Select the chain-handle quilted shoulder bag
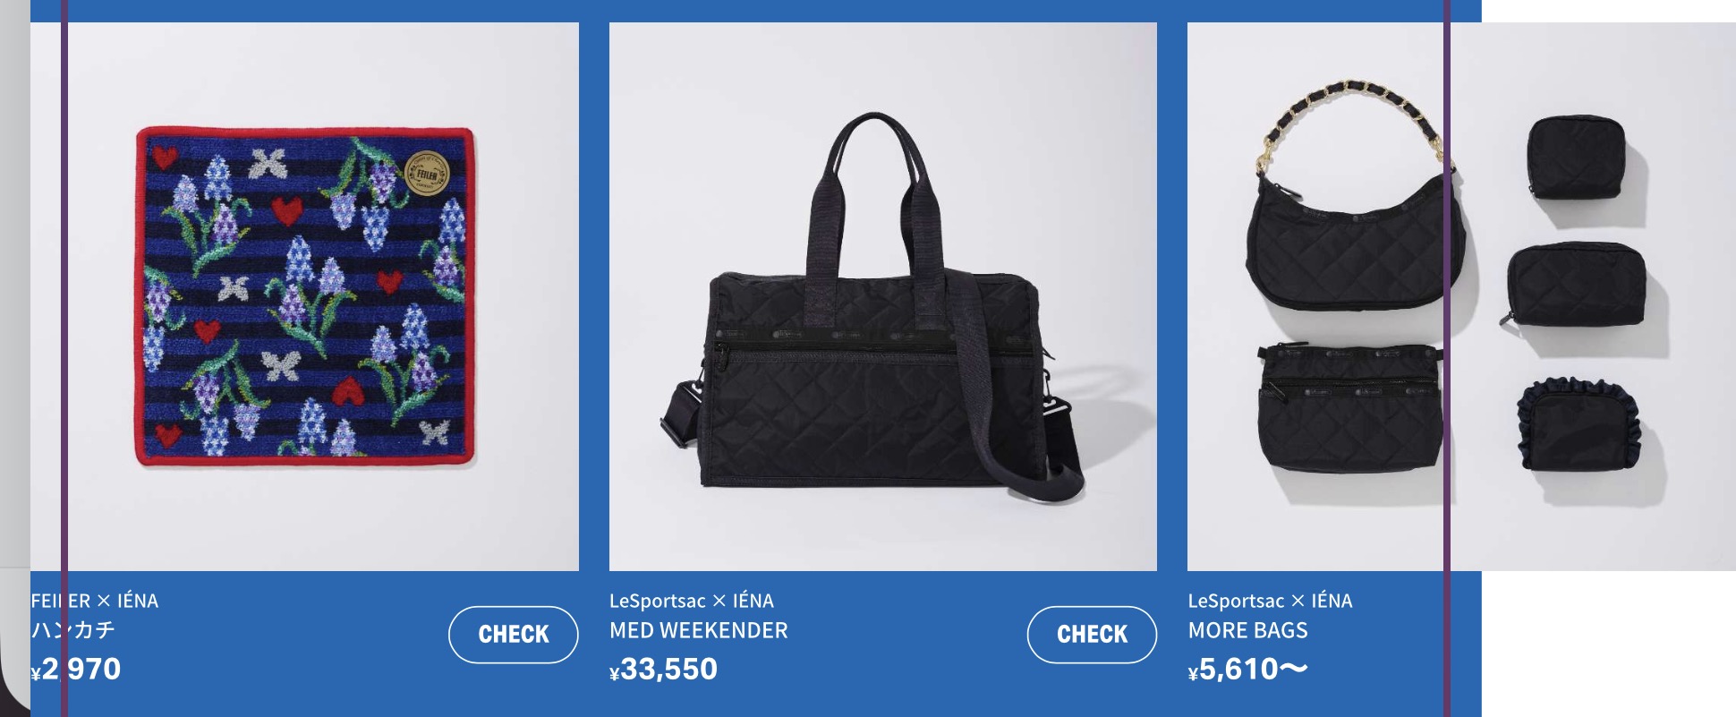 1353,197
